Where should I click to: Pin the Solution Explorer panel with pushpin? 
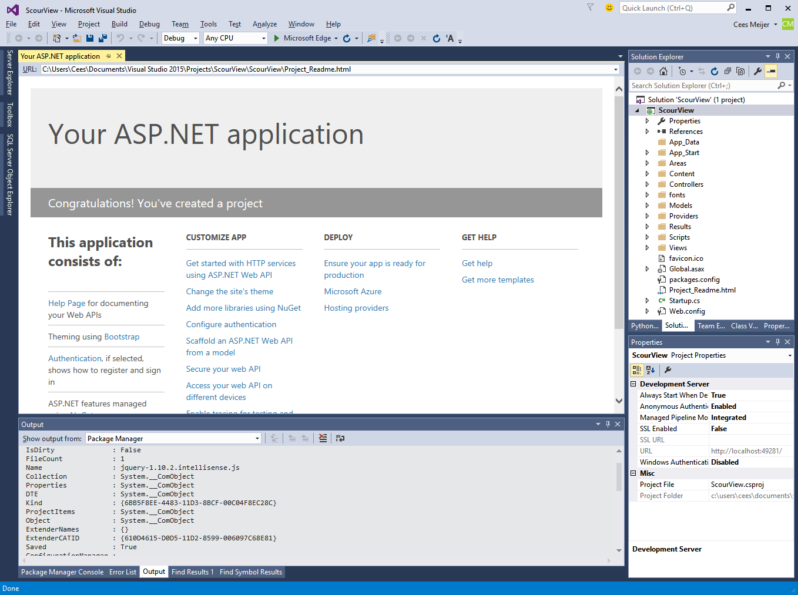777,57
